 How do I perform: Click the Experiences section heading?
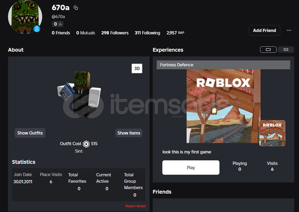click(x=168, y=50)
